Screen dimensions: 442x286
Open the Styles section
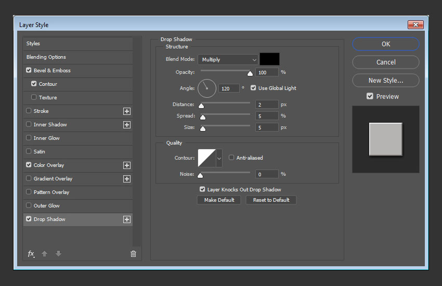[78, 44]
